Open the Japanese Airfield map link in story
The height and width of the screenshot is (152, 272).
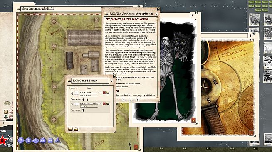click(x=121, y=86)
